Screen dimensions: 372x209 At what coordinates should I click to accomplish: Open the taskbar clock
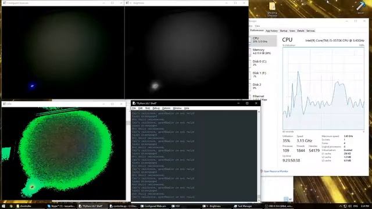click(x=364, y=206)
